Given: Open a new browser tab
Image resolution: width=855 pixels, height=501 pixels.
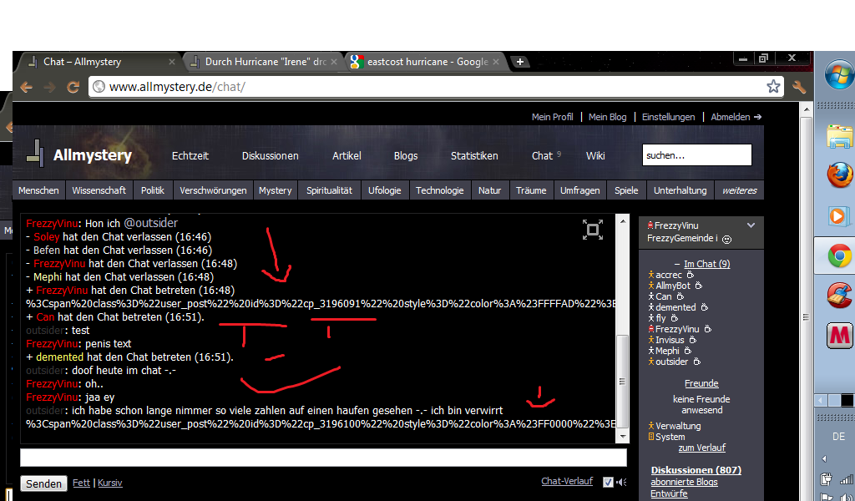Looking at the screenshot, I should click(520, 62).
